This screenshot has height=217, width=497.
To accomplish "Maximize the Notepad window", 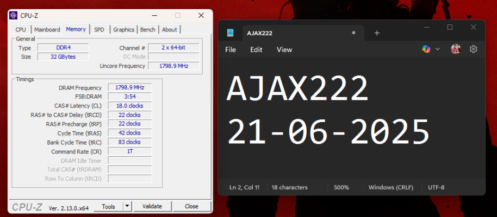I will tap(450, 27).
